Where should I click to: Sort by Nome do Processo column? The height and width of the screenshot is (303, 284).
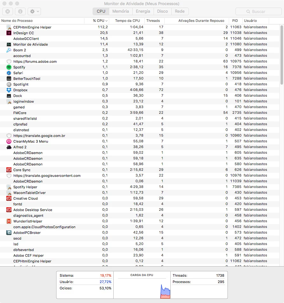42,21
